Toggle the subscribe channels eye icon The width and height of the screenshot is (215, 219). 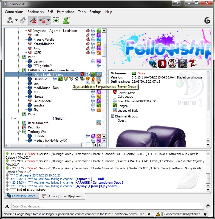click(56, 20)
